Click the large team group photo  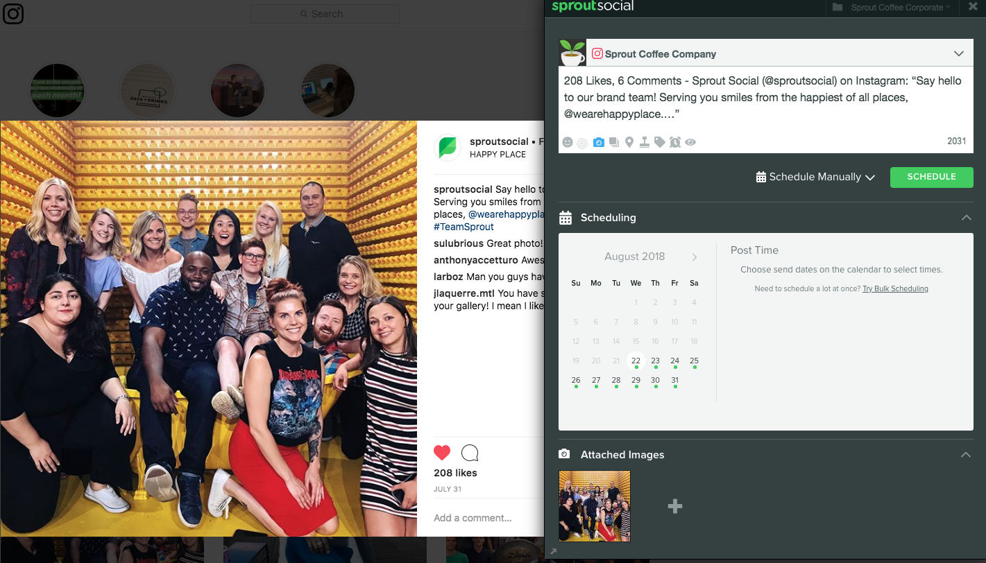click(x=209, y=329)
